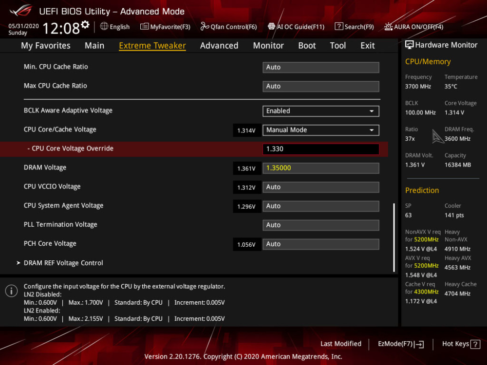This screenshot has height=365, width=487.
Task: Click the AI OC Guide chip icon
Action: tap(271, 26)
